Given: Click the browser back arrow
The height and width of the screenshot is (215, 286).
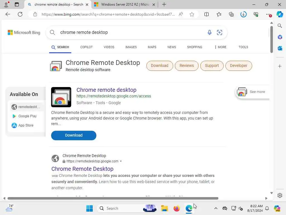Looking at the screenshot, I should tap(8, 14).
